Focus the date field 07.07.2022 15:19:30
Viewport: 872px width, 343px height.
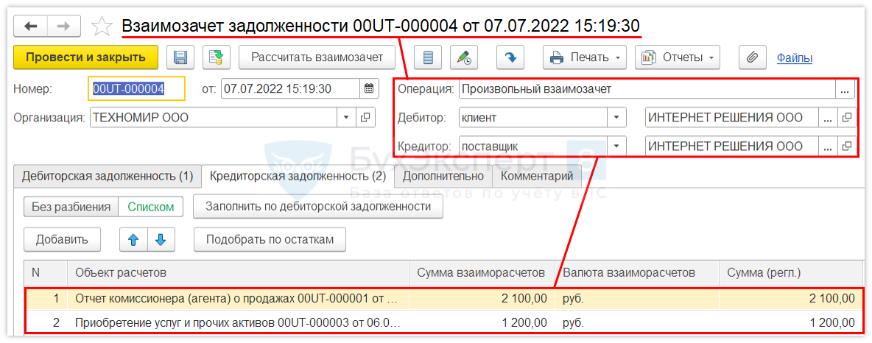click(290, 88)
